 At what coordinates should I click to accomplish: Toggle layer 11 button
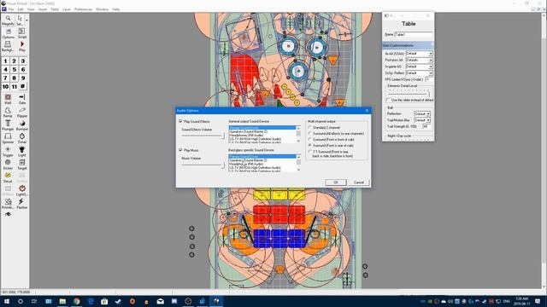(x=14, y=86)
